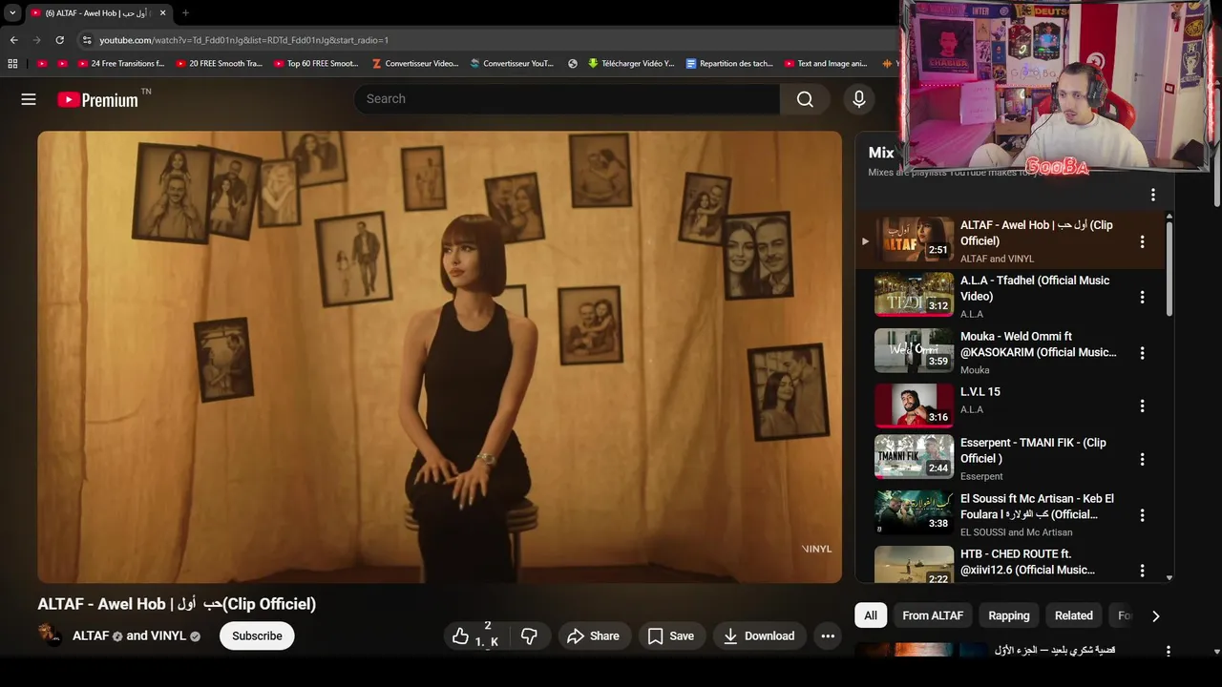Click the magnifier search button
The height and width of the screenshot is (687, 1222).
pos(805,99)
